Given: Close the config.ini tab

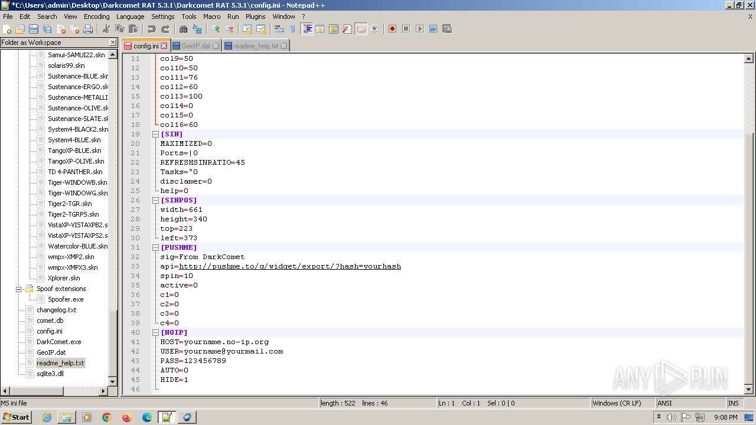Looking at the screenshot, I should coord(164,46).
